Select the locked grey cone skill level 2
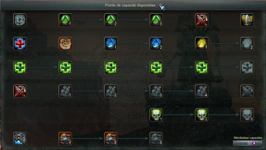The image size is (266, 150). 247,44
